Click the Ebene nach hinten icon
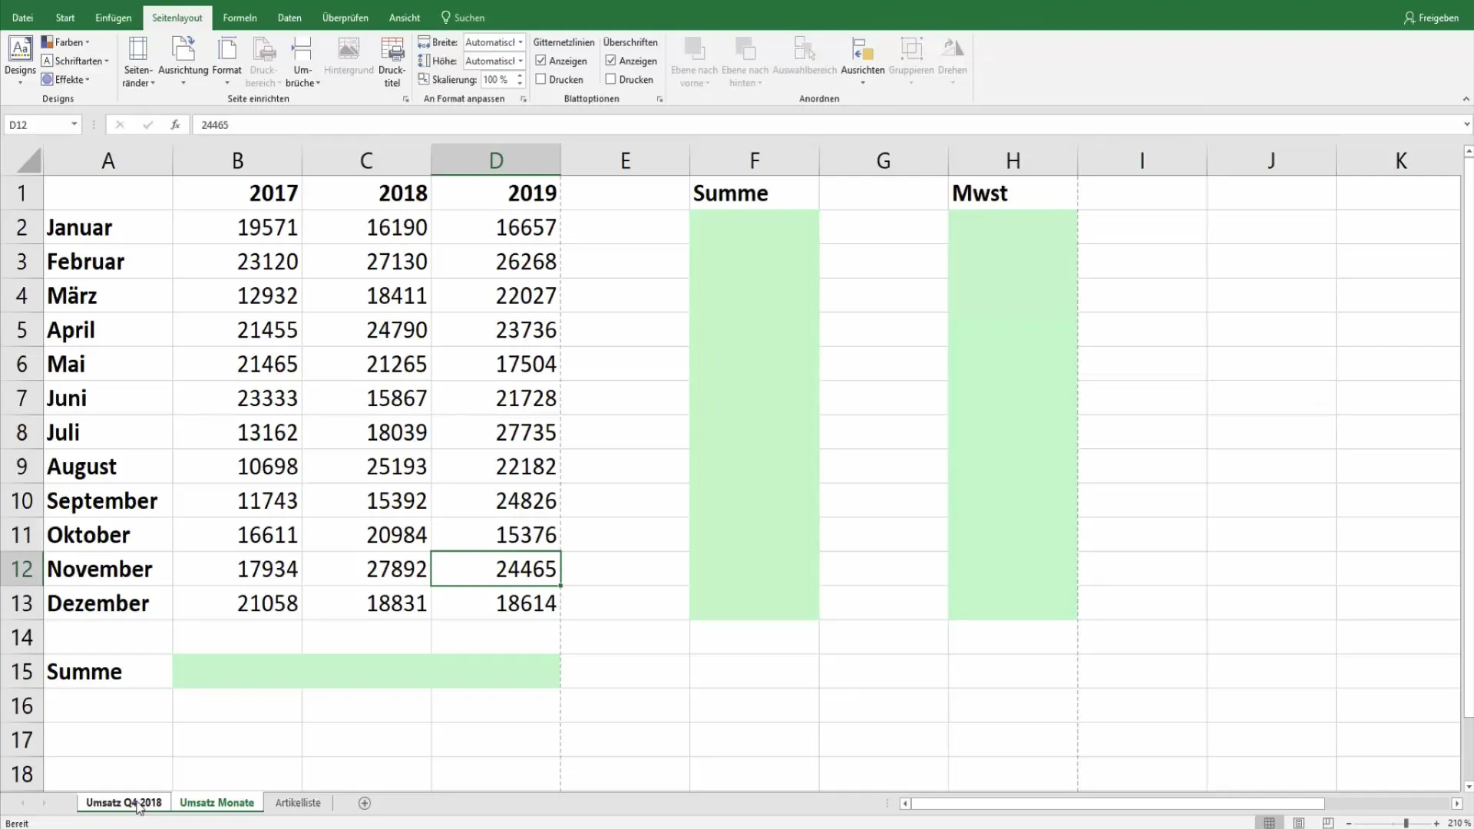Viewport: 1474px width, 829px height. 745,61
